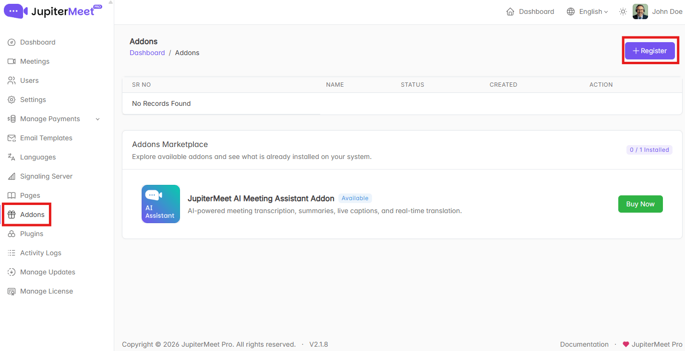Screen dimensions: 685x351
Task: Open Meetings via its camera icon
Action: [12, 61]
